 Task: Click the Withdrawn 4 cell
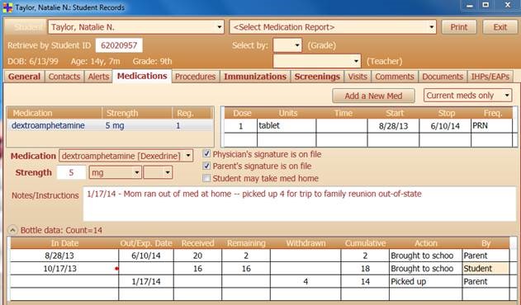[305, 281]
